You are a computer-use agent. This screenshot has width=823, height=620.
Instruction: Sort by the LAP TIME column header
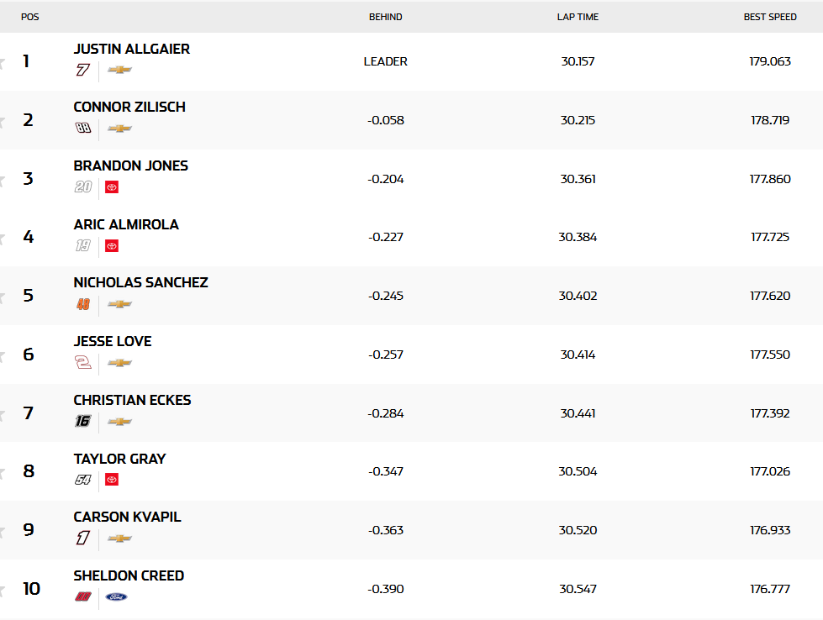tap(578, 17)
